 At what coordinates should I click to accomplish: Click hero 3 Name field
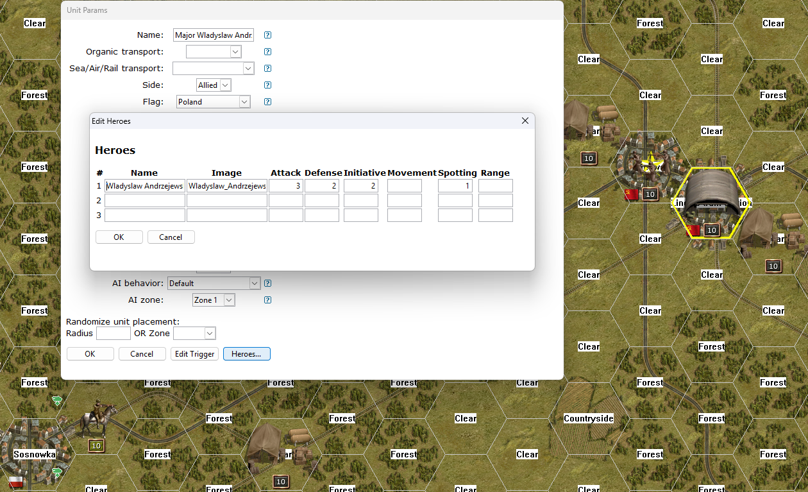click(x=145, y=216)
